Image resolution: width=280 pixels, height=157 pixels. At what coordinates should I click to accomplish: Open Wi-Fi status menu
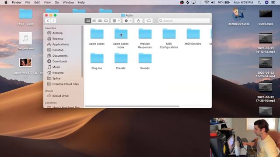pos(206,3)
